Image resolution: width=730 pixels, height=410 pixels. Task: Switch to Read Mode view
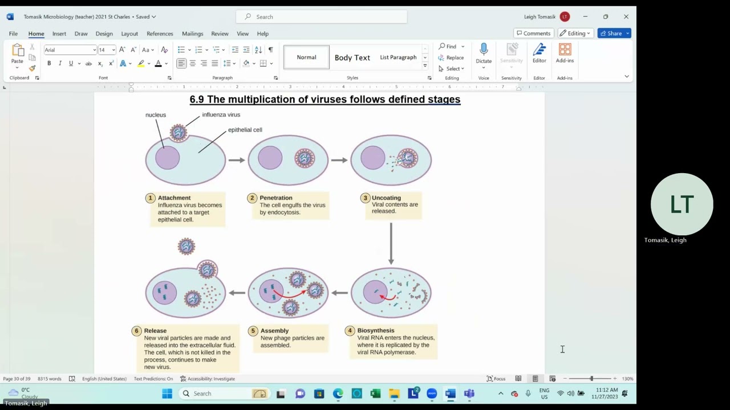518,379
